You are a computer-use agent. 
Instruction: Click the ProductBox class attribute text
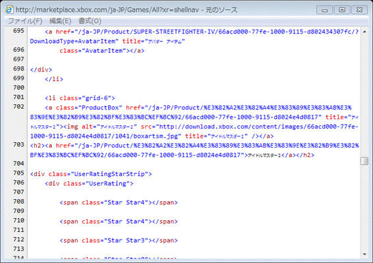tap(89, 107)
